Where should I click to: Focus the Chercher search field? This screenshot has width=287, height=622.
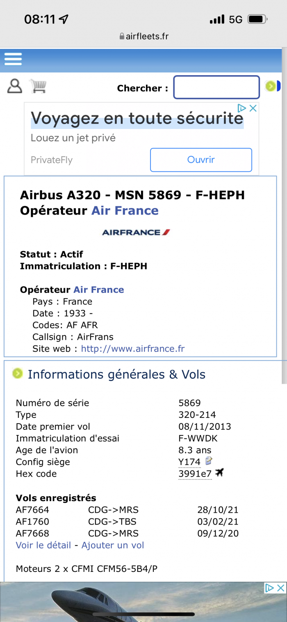[x=216, y=87]
